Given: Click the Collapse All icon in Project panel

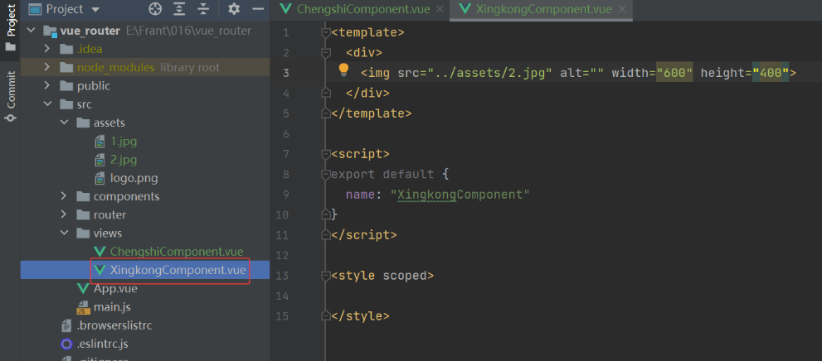Looking at the screenshot, I should pyautogui.click(x=203, y=9).
